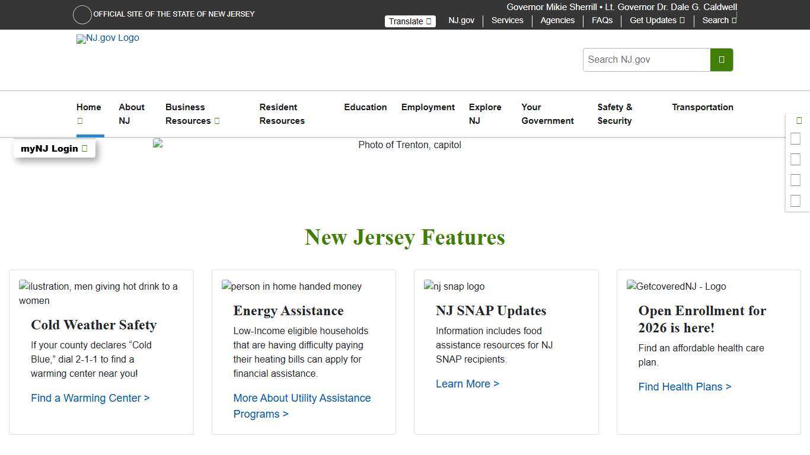Click inside the Search NJ.gov field

point(646,59)
